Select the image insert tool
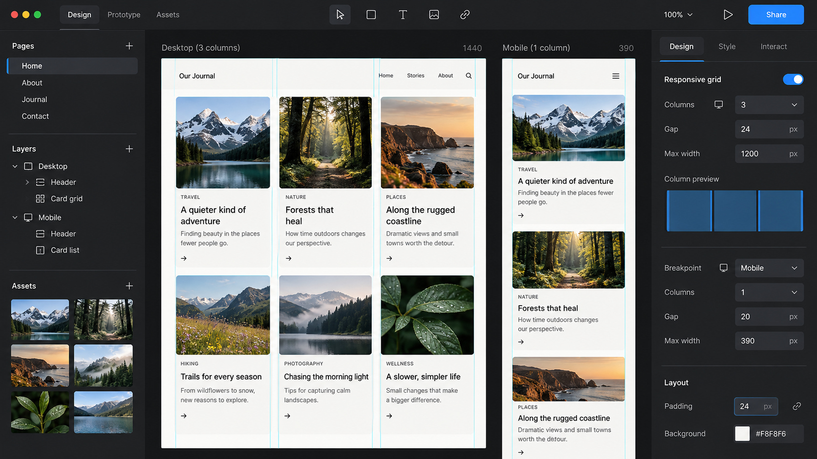817x459 pixels. (434, 15)
